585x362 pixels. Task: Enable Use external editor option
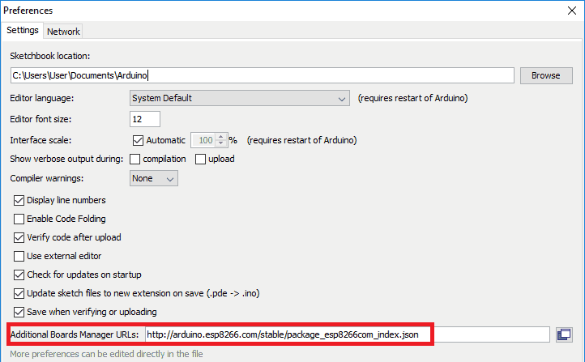[19, 256]
